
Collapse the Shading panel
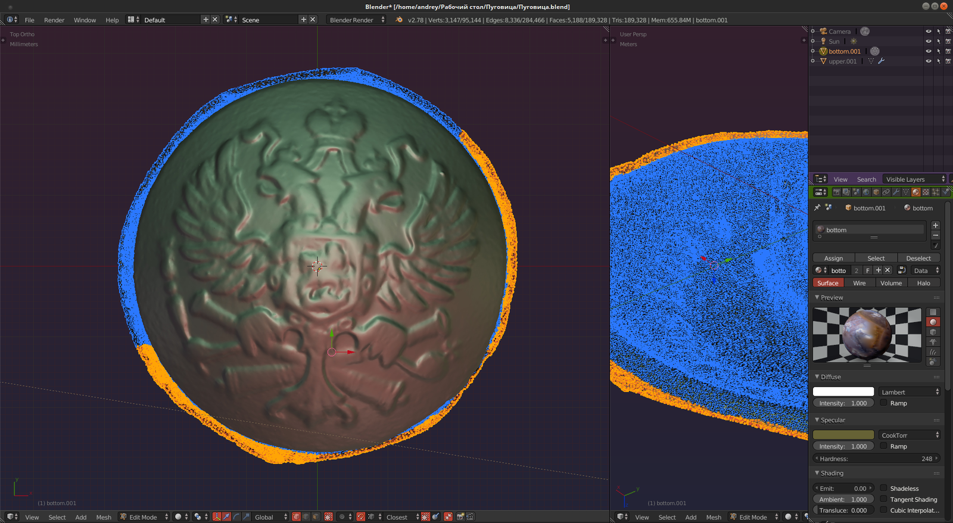pyautogui.click(x=817, y=473)
